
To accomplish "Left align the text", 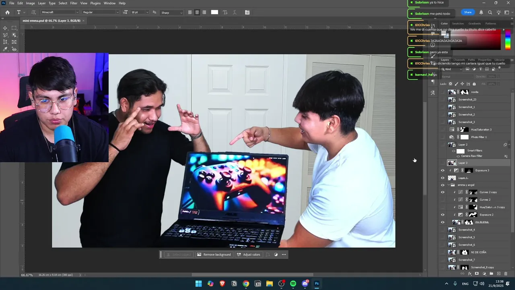I will coord(190,12).
